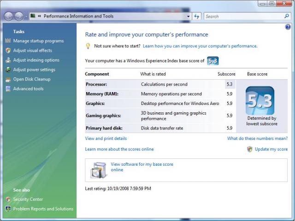Click the Refresh button next to address bar
The width and height of the screenshot is (295, 221).
point(197,17)
